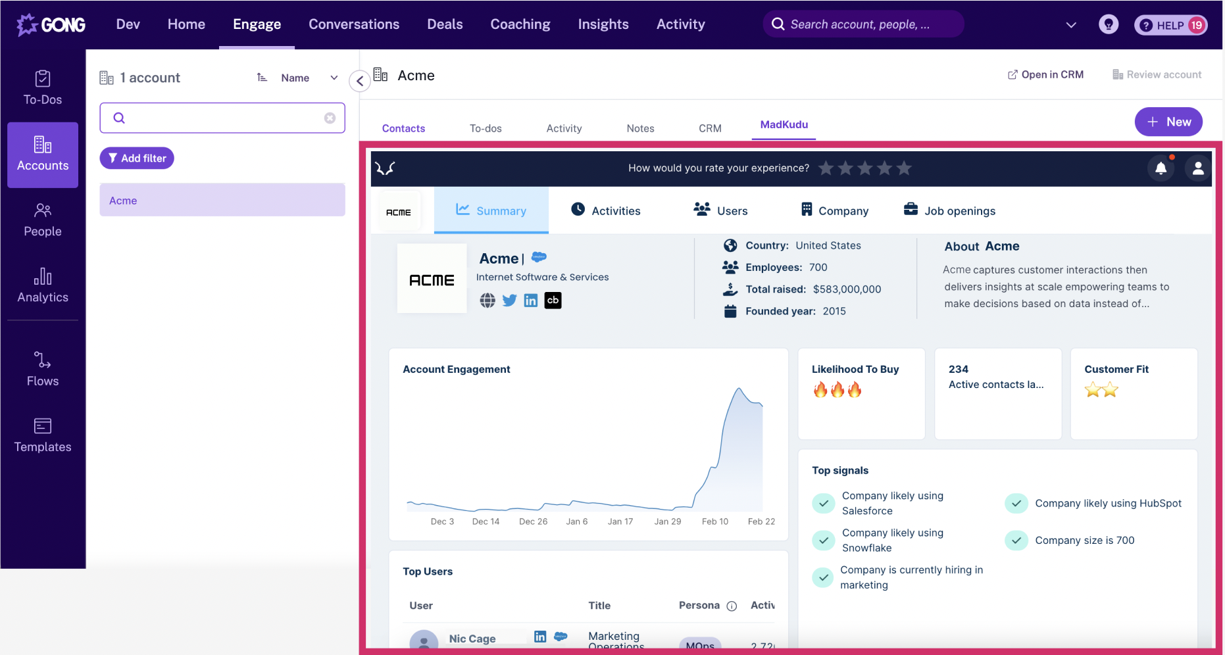The width and height of the screenshot is (1225, 655).
Task: Click the Persona info icon
Action: (732, 606)
